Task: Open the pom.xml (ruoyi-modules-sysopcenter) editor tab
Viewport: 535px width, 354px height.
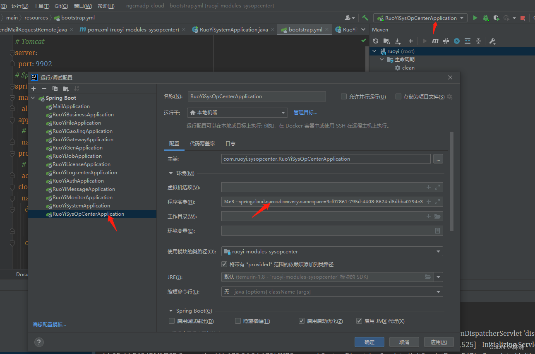Action: pos(133,30)
